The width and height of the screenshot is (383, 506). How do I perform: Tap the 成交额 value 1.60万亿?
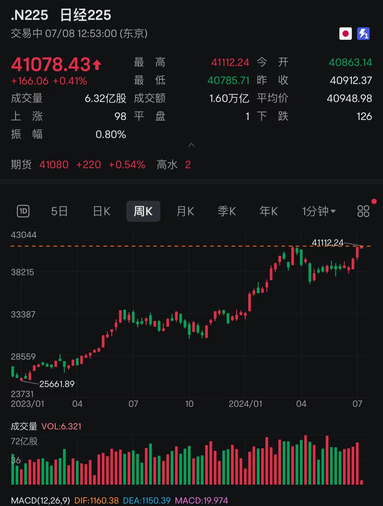(229, 98)
